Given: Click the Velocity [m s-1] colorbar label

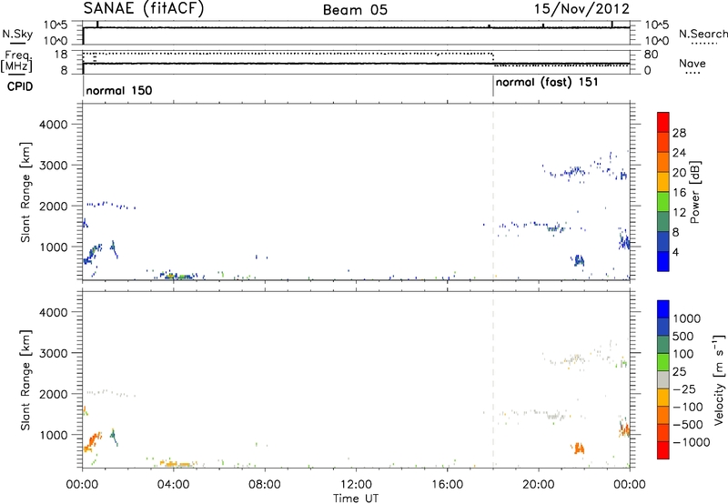Looking at the screenshot, I should click(719, 379).
